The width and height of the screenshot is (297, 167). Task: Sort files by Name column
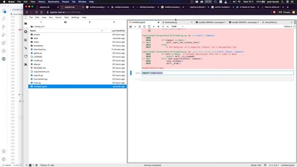click(66, 31)
